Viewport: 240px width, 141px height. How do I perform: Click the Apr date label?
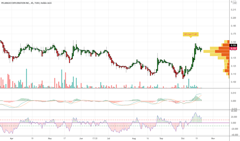coord(12,138)
